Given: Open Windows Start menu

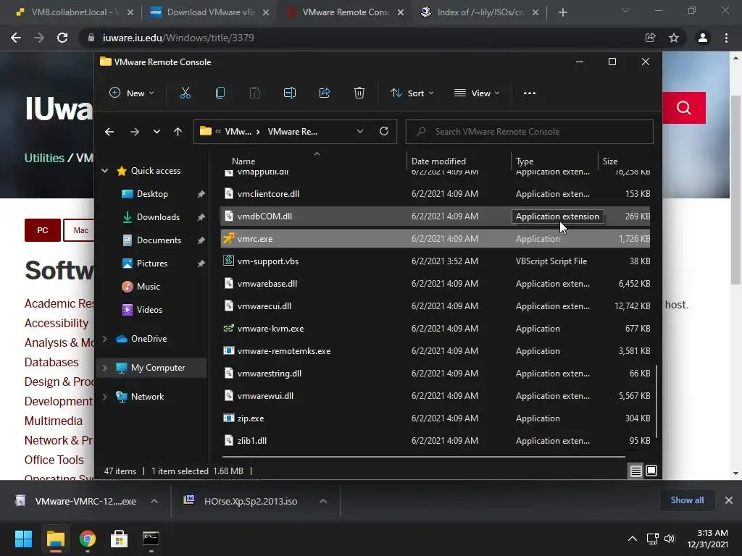Looking at the screenshot, I should coord(23,539).
